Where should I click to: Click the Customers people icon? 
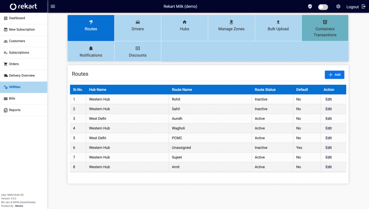[x=6, y=41]
